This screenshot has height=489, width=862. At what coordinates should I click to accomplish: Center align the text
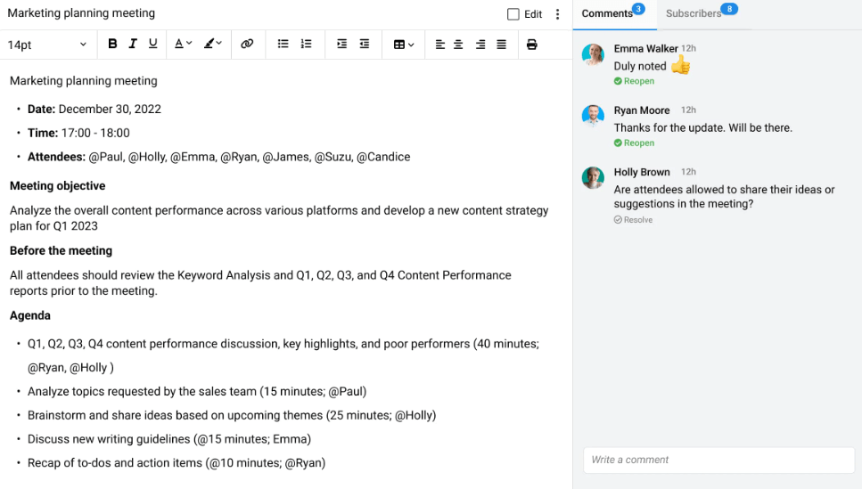[458, 45]
